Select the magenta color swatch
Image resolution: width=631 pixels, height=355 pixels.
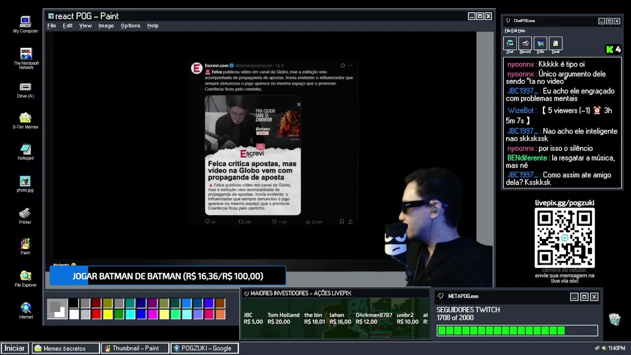coord(153,314)
